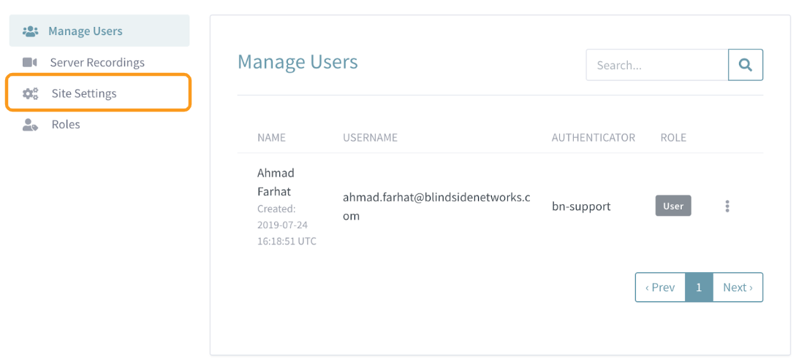Viewport: 804px width, 364px height.
Task: Click the User role badge
Action: coord(673,206)
